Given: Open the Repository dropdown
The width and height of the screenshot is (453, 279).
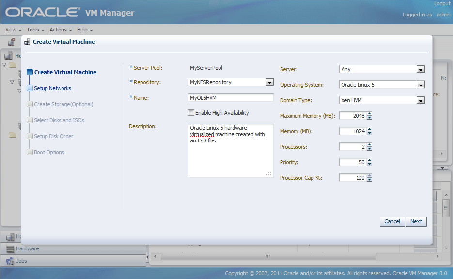Looking at the screenshot, I should tap(269, 82).
